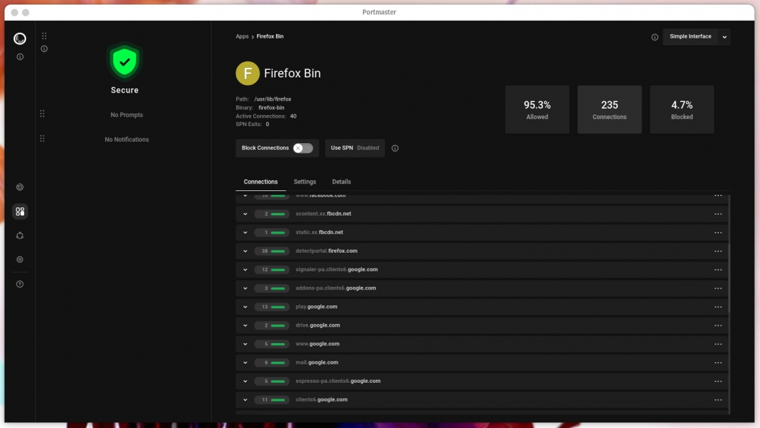This screenshot has height=428, width=760.
Task: Expand the detectportal.firefox.com connection row
Action: click(245, 251)
